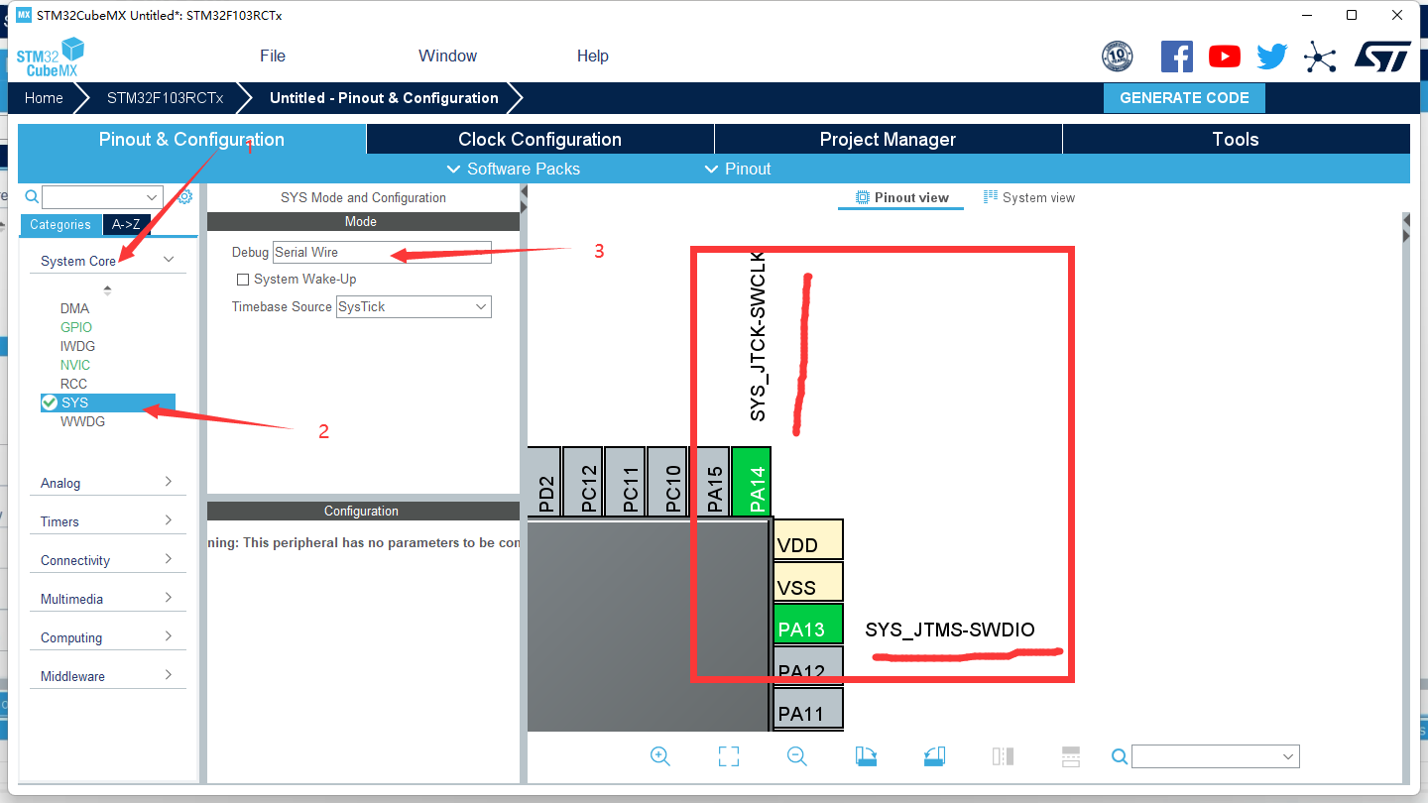Click the PA15 pin on chip
Viewport: 1428px width, 803px height.
pos(709,481)
